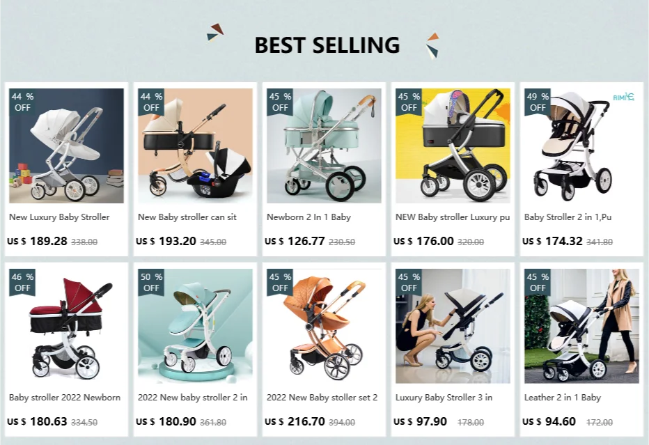649x445 pixels.
Task: Select the brown leather stroller set photo
Action: coord(324,326)
